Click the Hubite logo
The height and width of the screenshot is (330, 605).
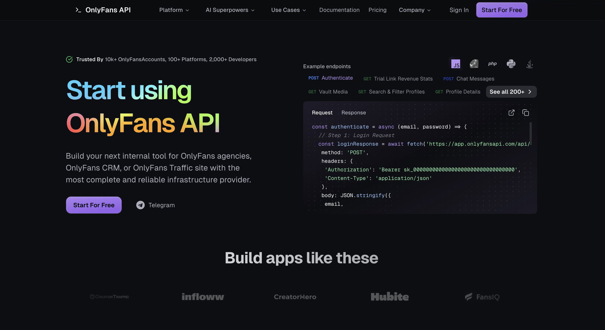click(390, 297)
